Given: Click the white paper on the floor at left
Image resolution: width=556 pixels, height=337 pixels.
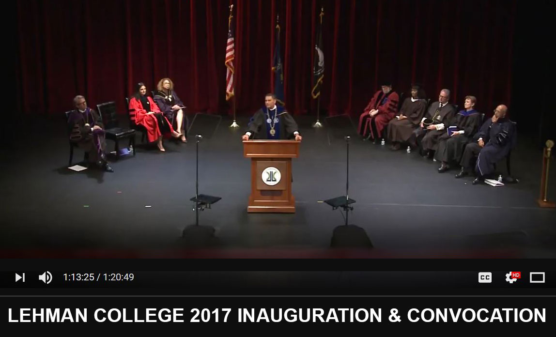Looking at the screenshot, I should click(x=77, y=168).
